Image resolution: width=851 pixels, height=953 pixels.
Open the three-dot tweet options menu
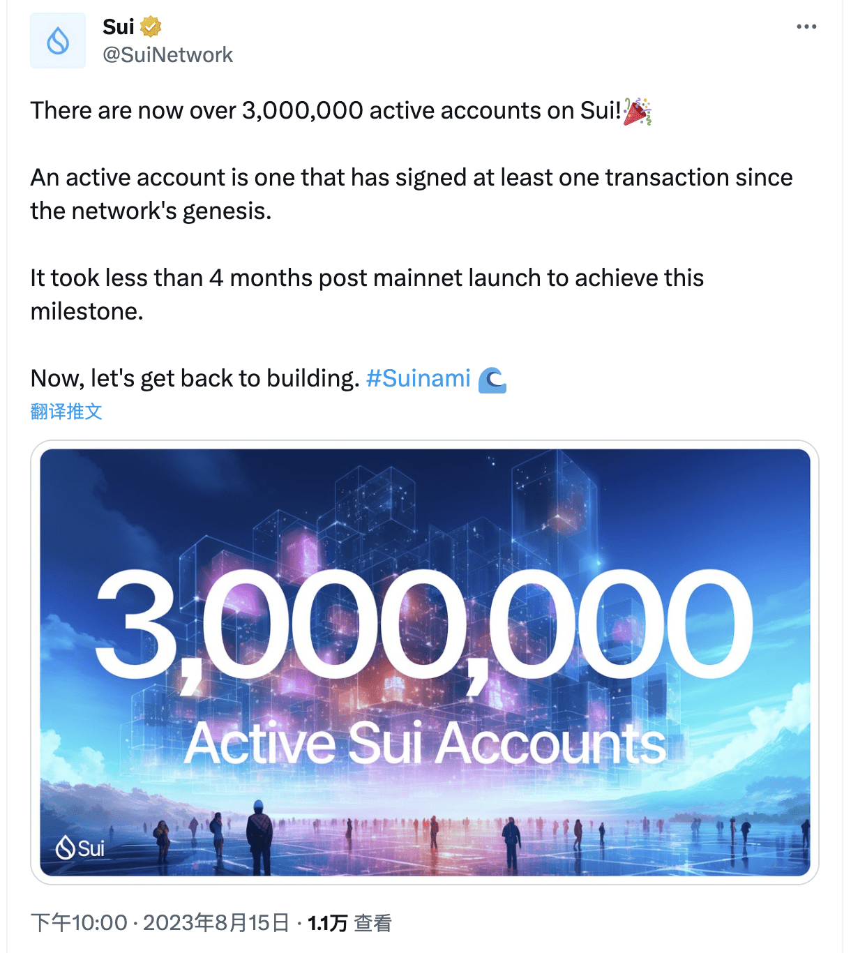tap(806, 27)
